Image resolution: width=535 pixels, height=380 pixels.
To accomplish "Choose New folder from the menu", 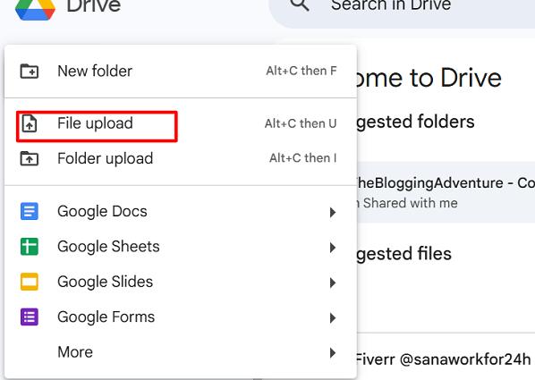I will pyautogui.click(x=181, y=71).
